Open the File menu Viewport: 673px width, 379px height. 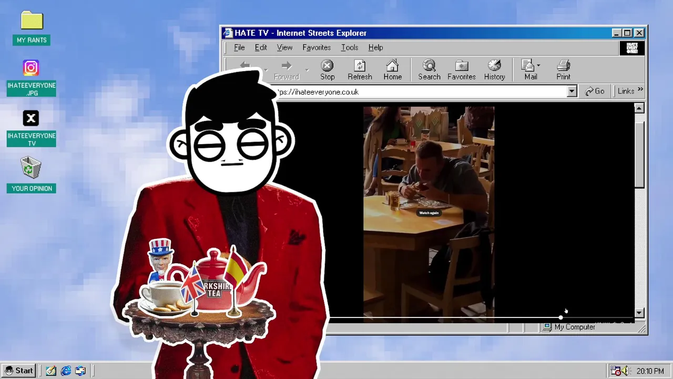coord(239,47)
